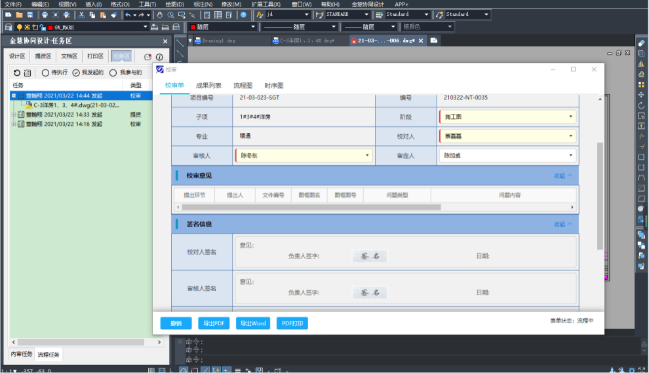
Task: Switch to the 设计区 panel tab
Action: click(17, 56)
